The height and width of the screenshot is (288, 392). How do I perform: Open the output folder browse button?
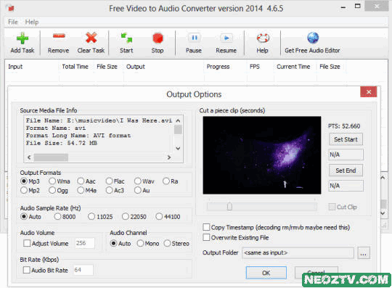click(x=363, y=253)
